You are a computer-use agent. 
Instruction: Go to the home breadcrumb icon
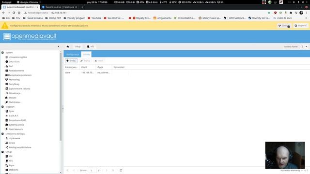(x=68, y=47)
